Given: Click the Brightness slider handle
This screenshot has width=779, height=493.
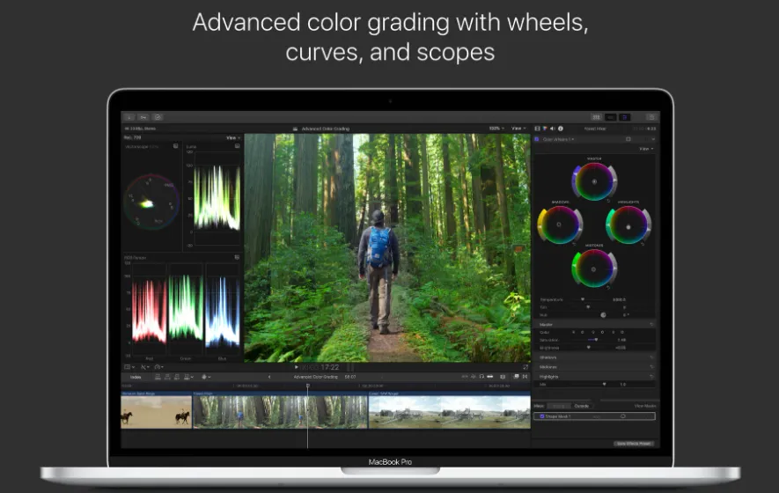Looking at the screenshot, I should [588, 348].
